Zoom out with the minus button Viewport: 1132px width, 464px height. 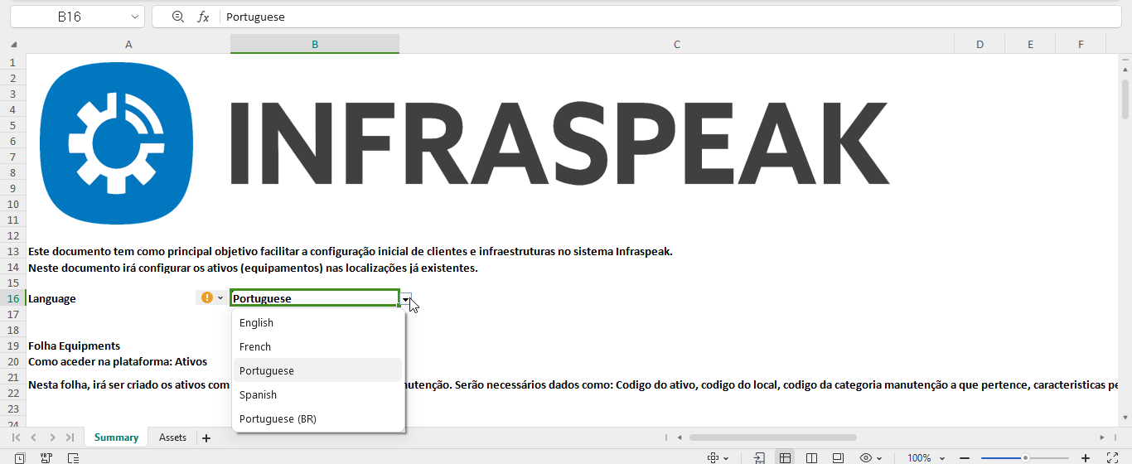(963, 457)
